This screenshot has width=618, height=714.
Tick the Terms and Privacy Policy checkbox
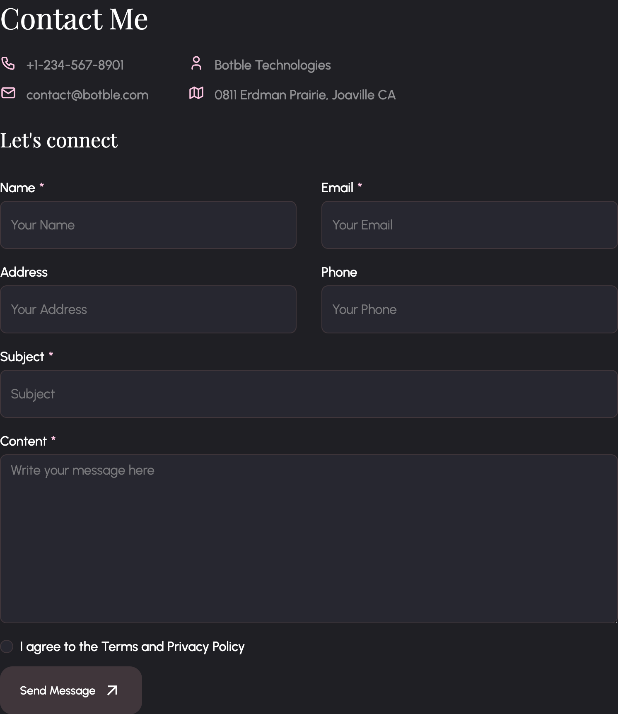(x=7, y=646)
